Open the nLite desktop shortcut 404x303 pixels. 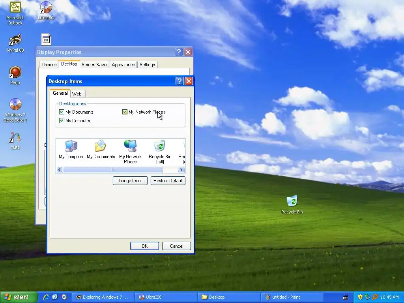coord(15,140)
